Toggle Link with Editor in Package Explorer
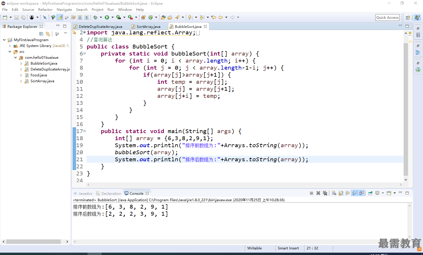 pyautogui.click(x=48, y=34)
